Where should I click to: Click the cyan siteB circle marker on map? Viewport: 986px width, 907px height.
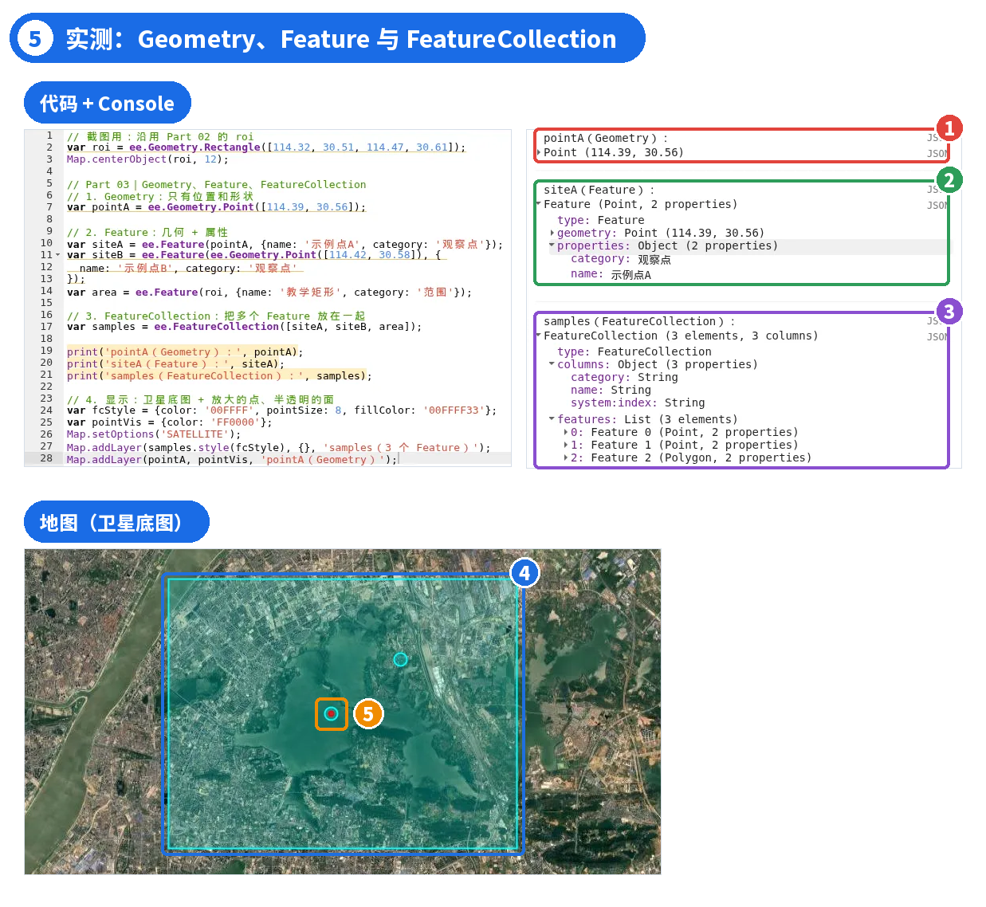tap(401, 659)
